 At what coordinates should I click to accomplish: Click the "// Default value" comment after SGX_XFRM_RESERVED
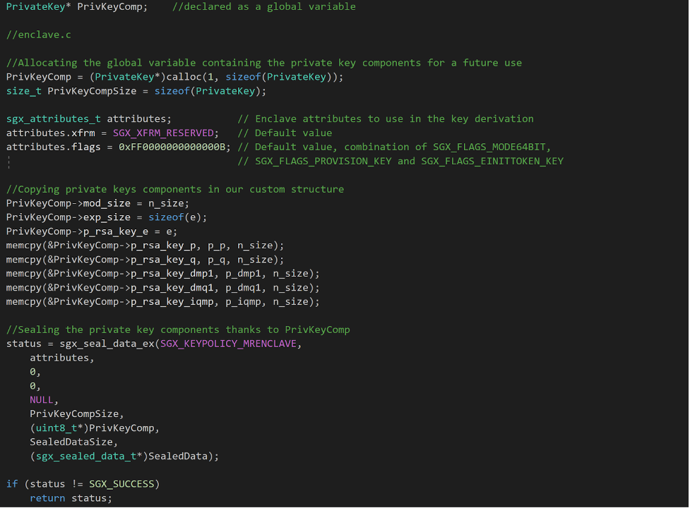point(285,133)
